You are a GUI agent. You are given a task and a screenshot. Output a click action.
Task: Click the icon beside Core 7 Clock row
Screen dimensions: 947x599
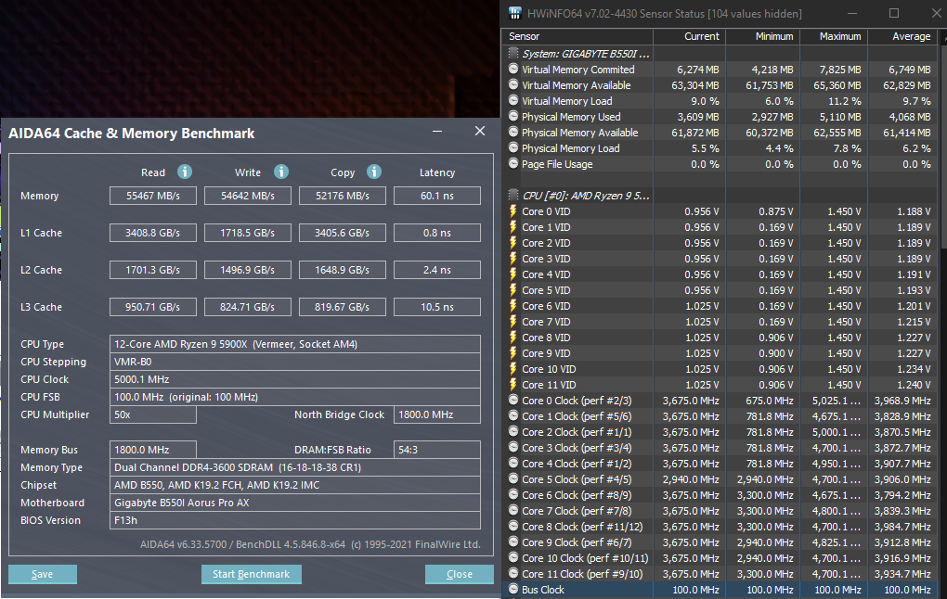coord(513,510)
